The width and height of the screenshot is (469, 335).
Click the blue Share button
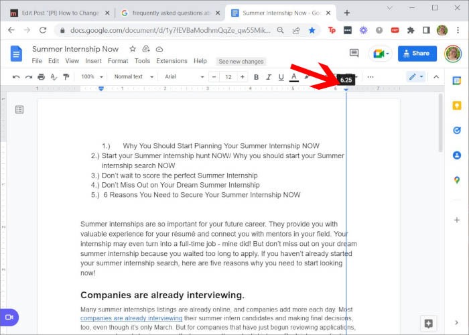(x=417, y=54)
